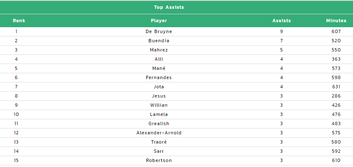Open the Alexander-Arnold player entry
353x167 pixels.
(159, 133)
